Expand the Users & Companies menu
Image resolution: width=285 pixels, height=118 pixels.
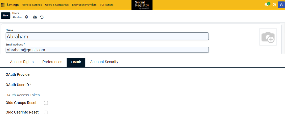57,5
